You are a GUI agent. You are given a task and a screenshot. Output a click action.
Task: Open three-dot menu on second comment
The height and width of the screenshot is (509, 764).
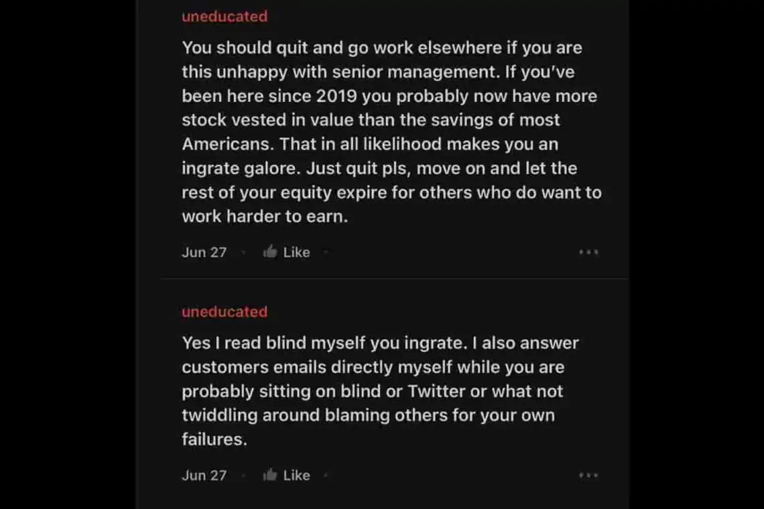[588, 476]
